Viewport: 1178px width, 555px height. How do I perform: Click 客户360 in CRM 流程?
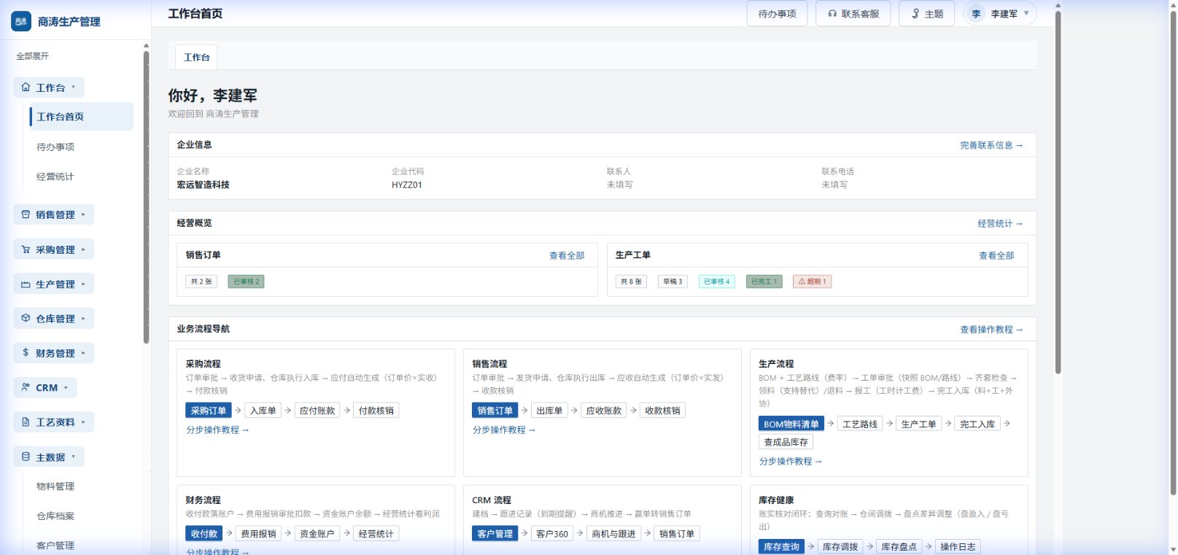[x=552, y=534]
